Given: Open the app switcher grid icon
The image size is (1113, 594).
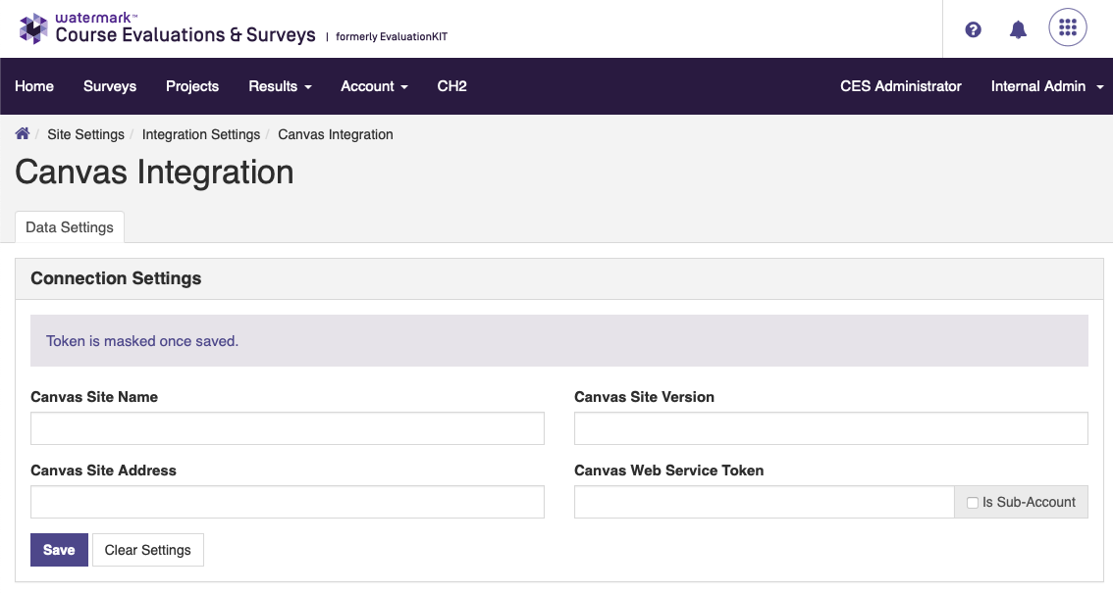Looking at the screenshot, I should point(1068,27).
